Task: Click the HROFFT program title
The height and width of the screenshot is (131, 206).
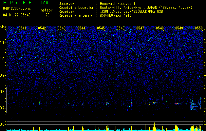Action: [x=20, y=3]
